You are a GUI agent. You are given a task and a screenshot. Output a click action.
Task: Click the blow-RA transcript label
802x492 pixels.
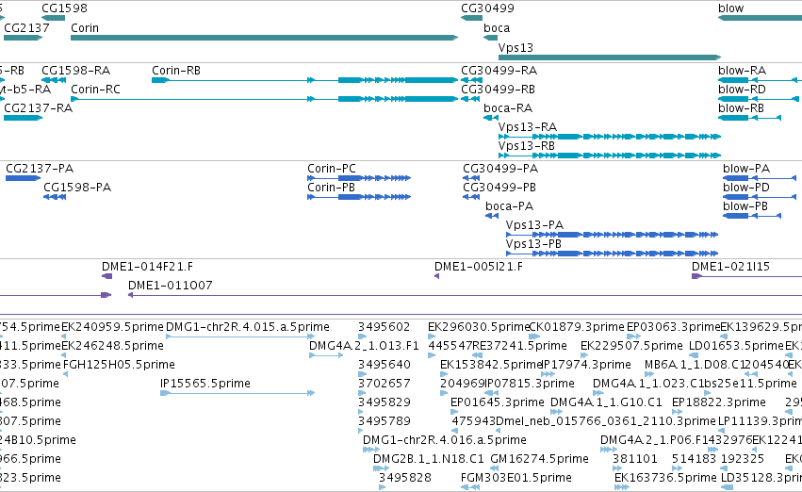click(x=743, y=70)
